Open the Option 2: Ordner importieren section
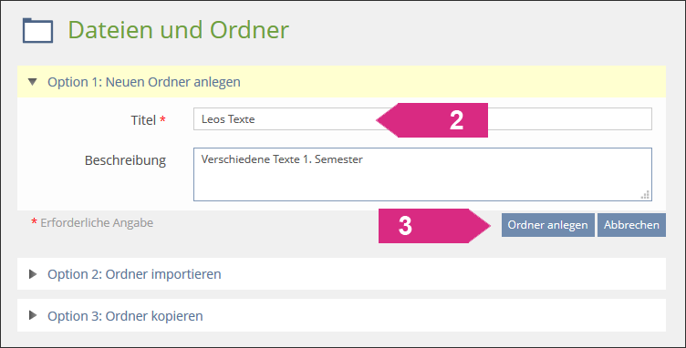The width and height of the screenshot is (686, 348). point(341,274)
